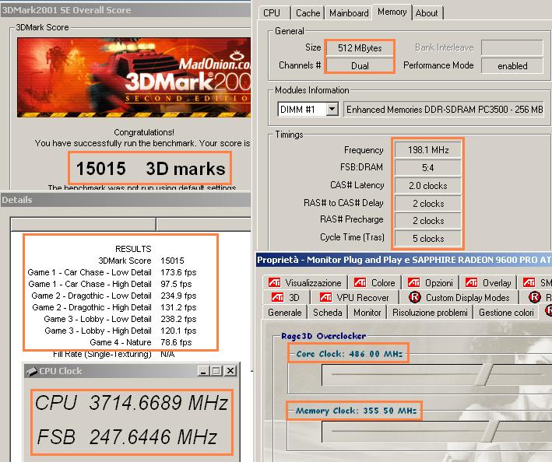Viewport: 552px width, 462px height.
Task: Open the Memory tab
Action: point(392,12)
